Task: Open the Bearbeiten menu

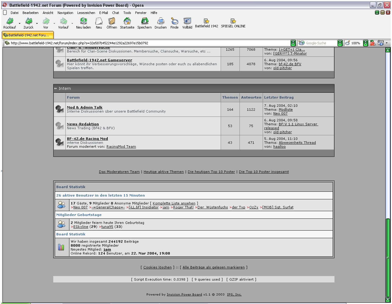Action: coord(30,13)
